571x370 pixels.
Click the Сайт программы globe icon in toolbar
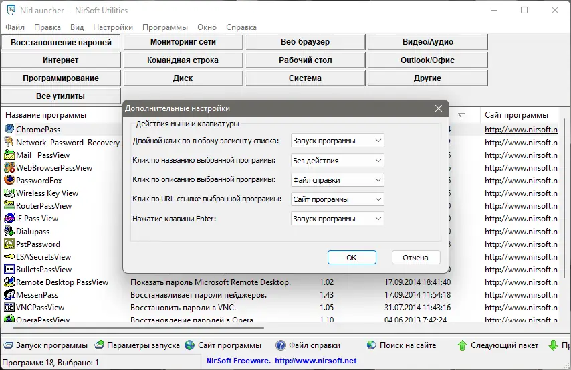click(x=190, y=345)
